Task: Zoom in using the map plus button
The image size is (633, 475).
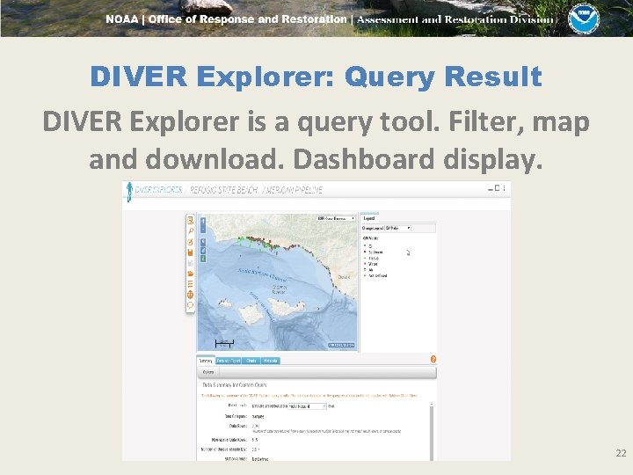Action: pyautogui.click(x=203, y=222)
